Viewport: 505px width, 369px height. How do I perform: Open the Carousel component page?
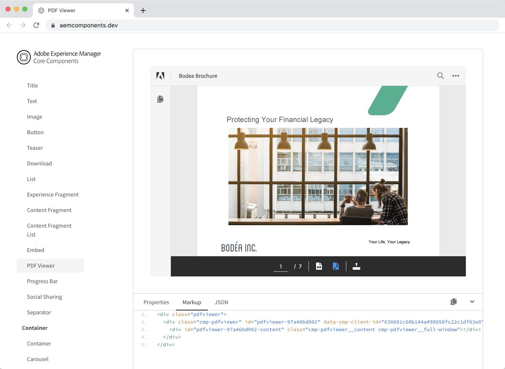[38, 359]
